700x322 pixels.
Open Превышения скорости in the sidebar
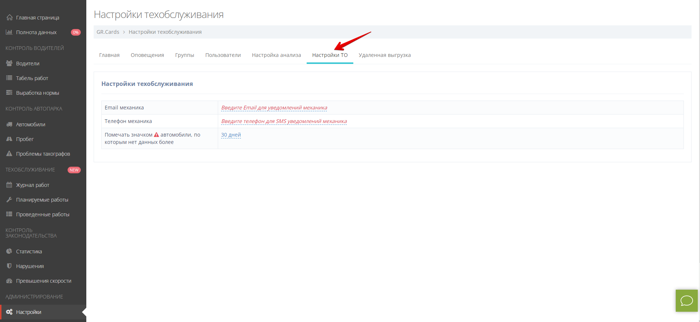(x=43, y=281)
